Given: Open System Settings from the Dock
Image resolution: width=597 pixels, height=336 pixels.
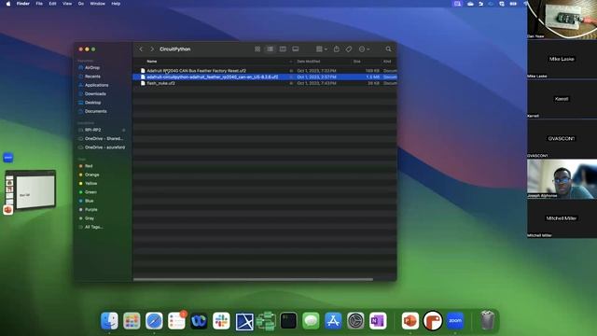Looking at the screenshot, I should [x=355, y=321].
